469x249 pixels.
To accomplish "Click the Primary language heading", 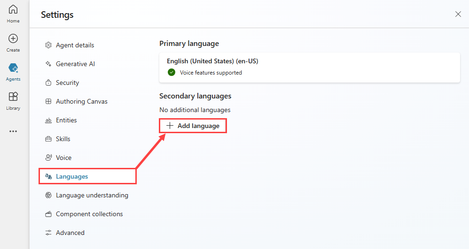I will (x=189, y=44).
